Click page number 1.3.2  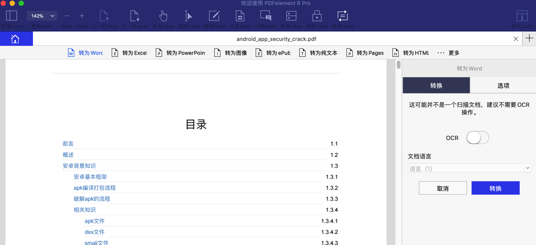pos(332,188)
